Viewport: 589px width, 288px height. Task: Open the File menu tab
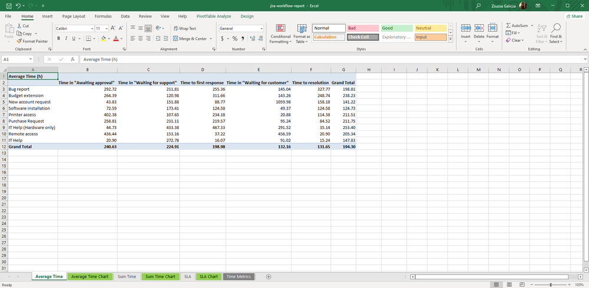coord(8,16)
